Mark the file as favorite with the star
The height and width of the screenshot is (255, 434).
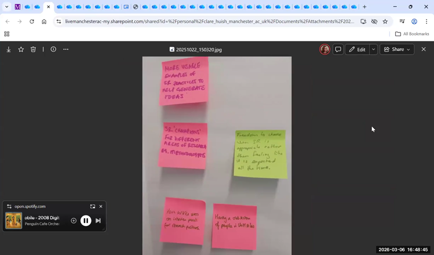(21, 49)
